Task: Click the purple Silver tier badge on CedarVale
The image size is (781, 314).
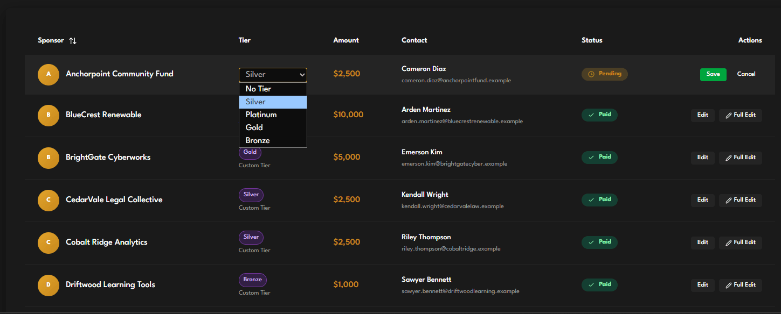Action: click(x=251, y=195)
